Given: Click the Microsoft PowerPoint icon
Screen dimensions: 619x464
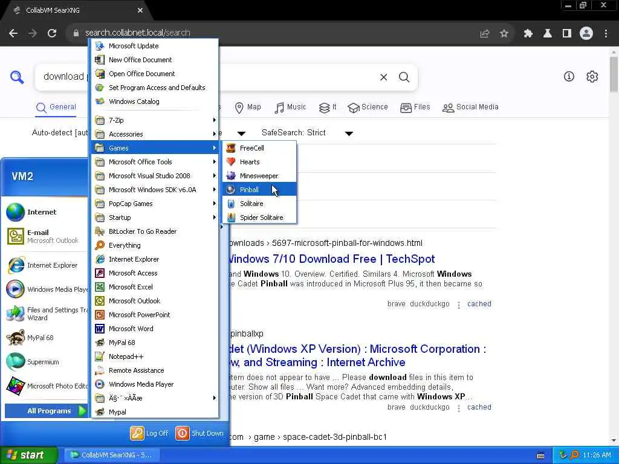Looking at the screenshot, I should click(x=100, y=314).
